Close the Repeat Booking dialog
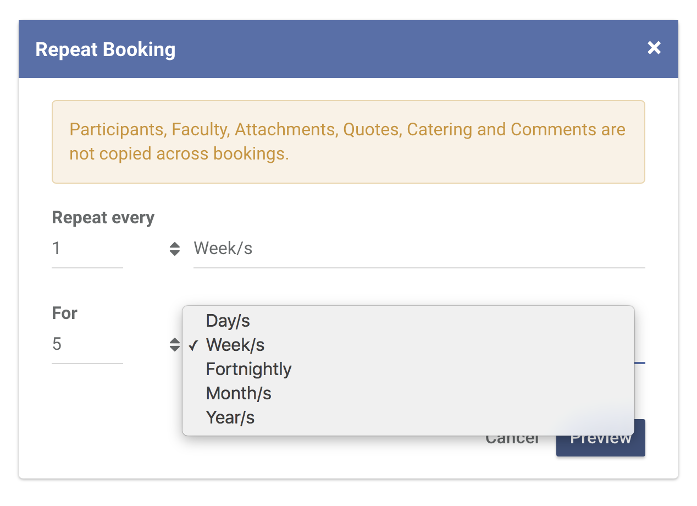Viewport: 697px width, 506px height. (654, 48)
